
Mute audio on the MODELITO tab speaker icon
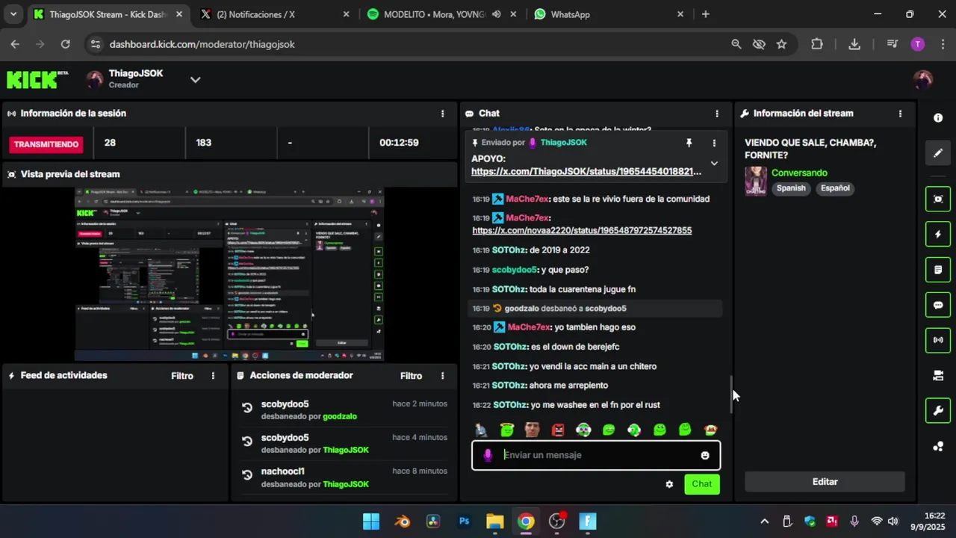coord(496,14)
